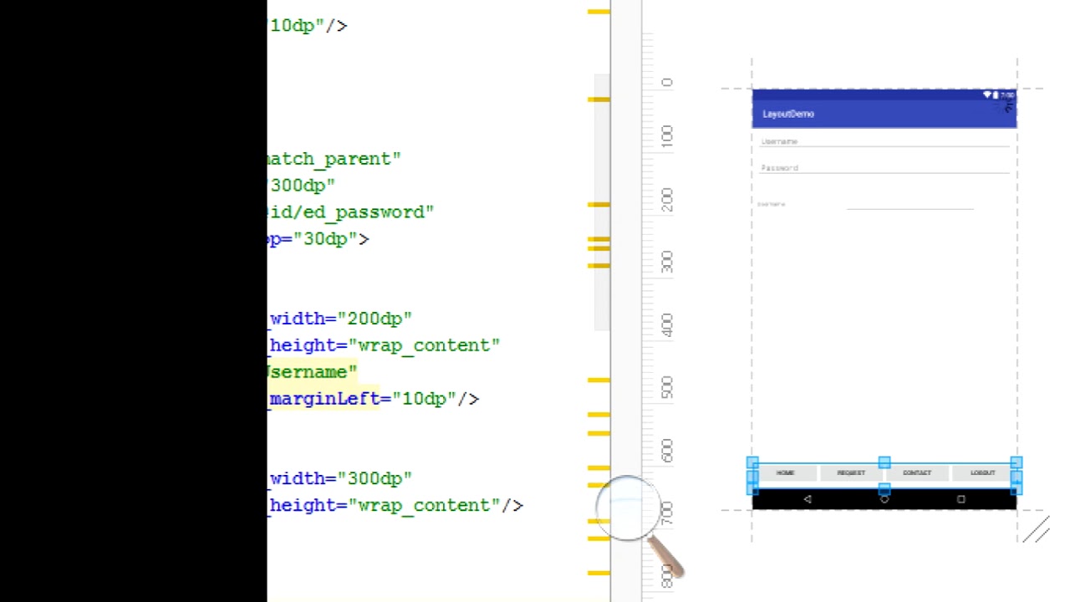Click the LayoutDemo app bar title
The height and width of the screenshot is (602, 1070).
(x=788, y=114)
